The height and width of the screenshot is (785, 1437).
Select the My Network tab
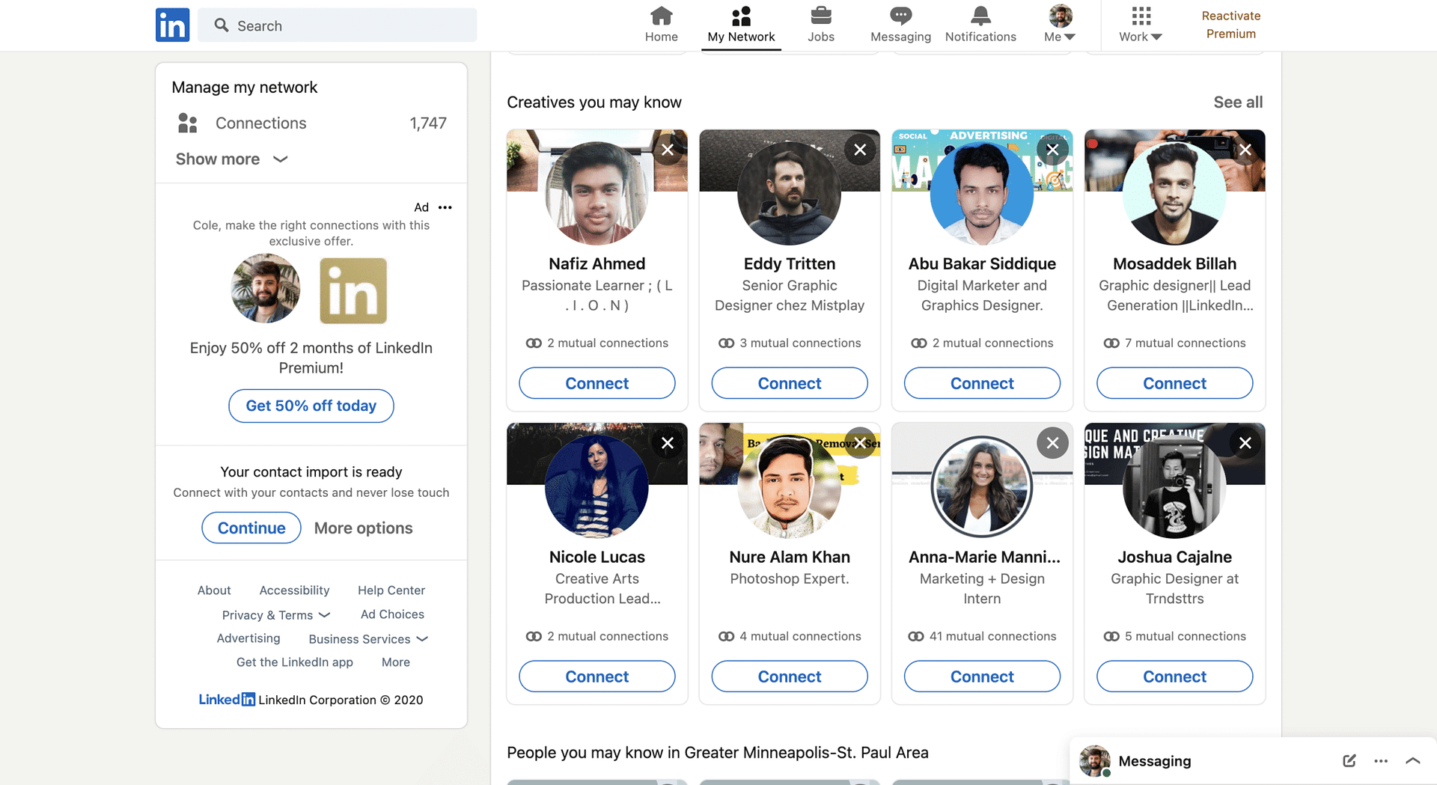741,25
